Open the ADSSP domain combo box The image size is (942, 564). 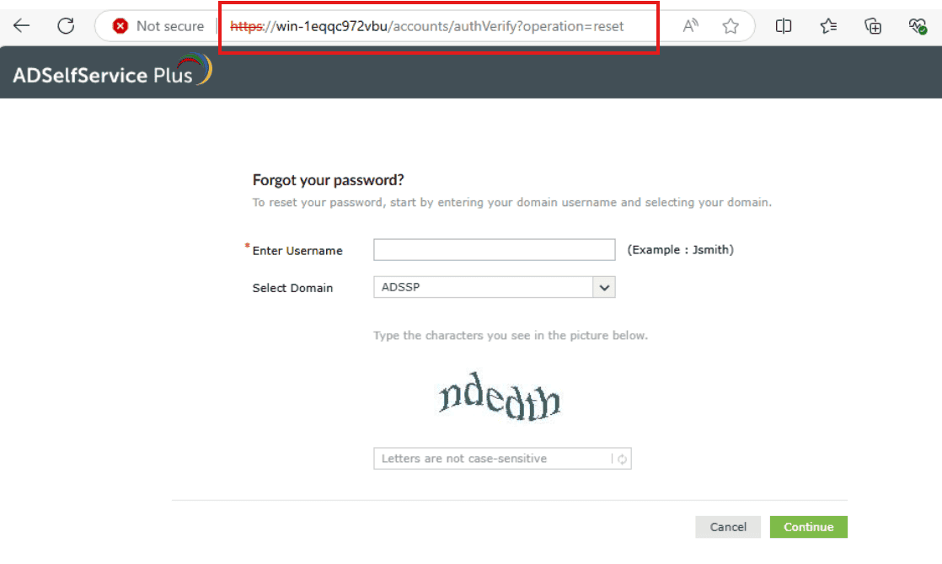pos(495,287)
